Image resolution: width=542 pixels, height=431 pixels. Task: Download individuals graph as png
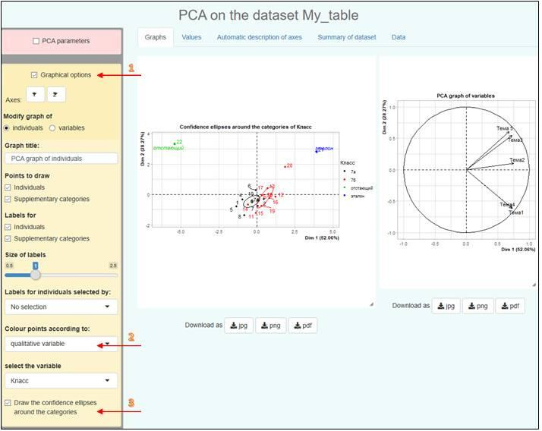[271, 326]
